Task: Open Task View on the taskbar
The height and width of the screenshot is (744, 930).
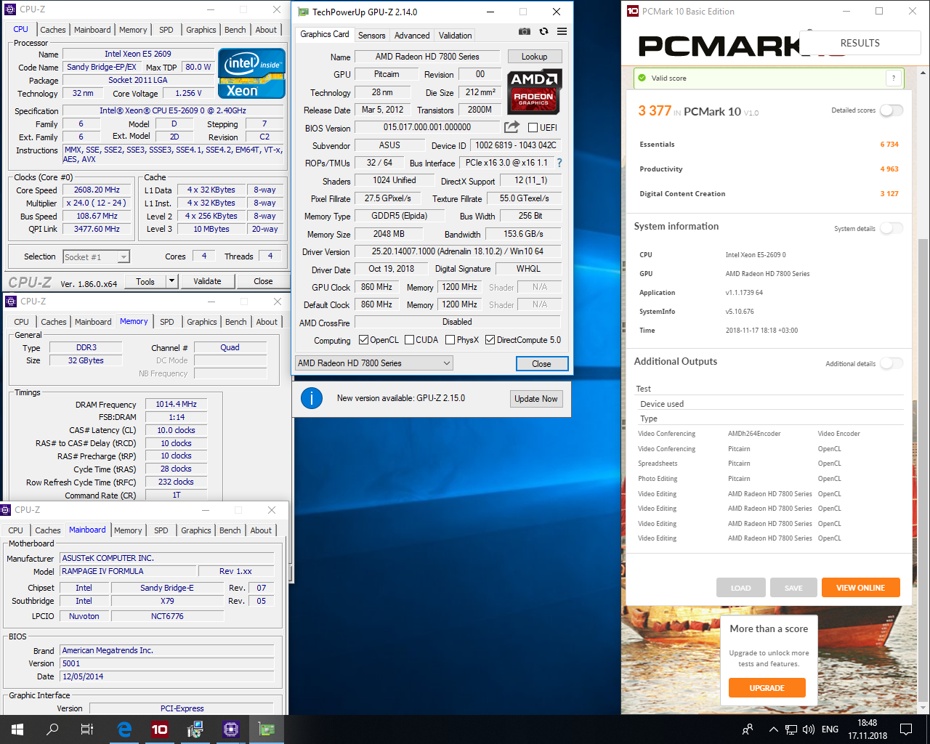Action: (87, 729)
